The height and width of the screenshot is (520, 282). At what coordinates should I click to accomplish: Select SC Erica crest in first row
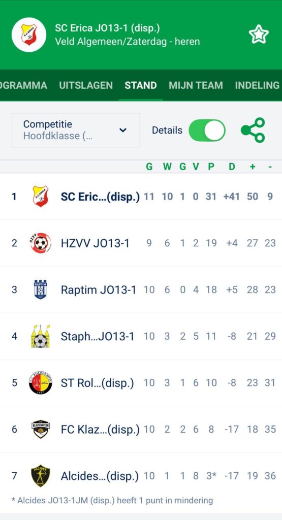tap(41, 197)
